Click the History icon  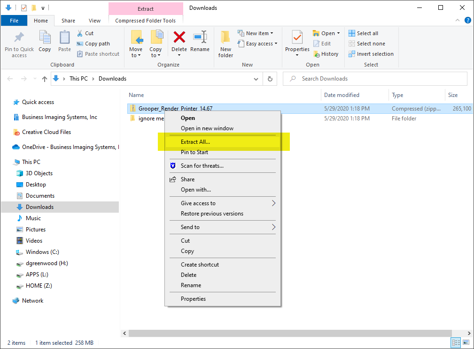coord(316,54)
